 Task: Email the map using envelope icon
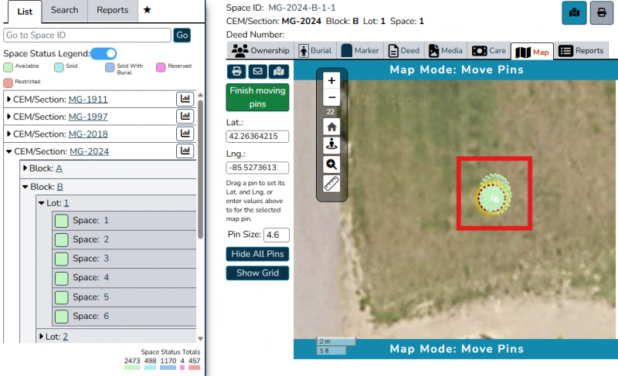click(257, 71)
